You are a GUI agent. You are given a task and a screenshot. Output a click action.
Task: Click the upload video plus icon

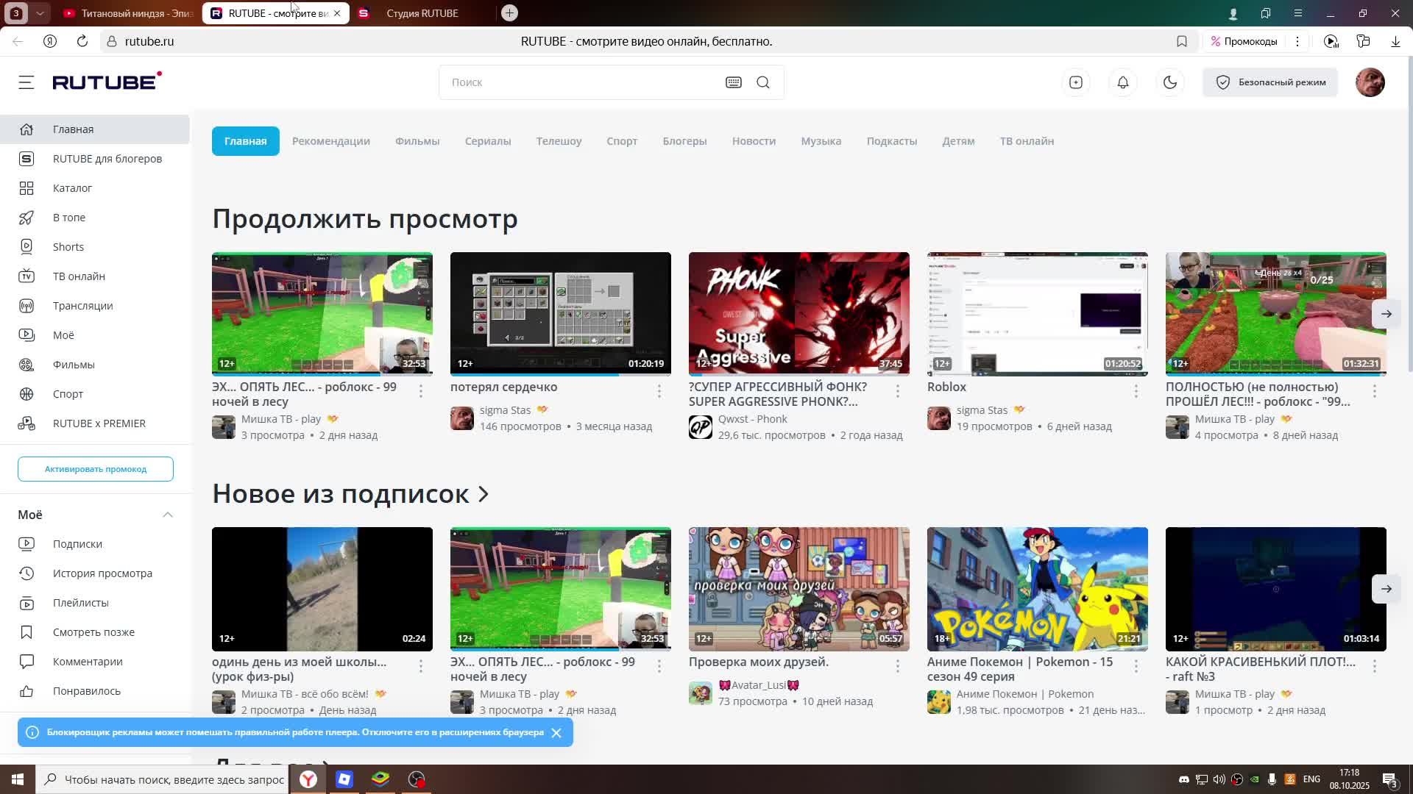1076,82
